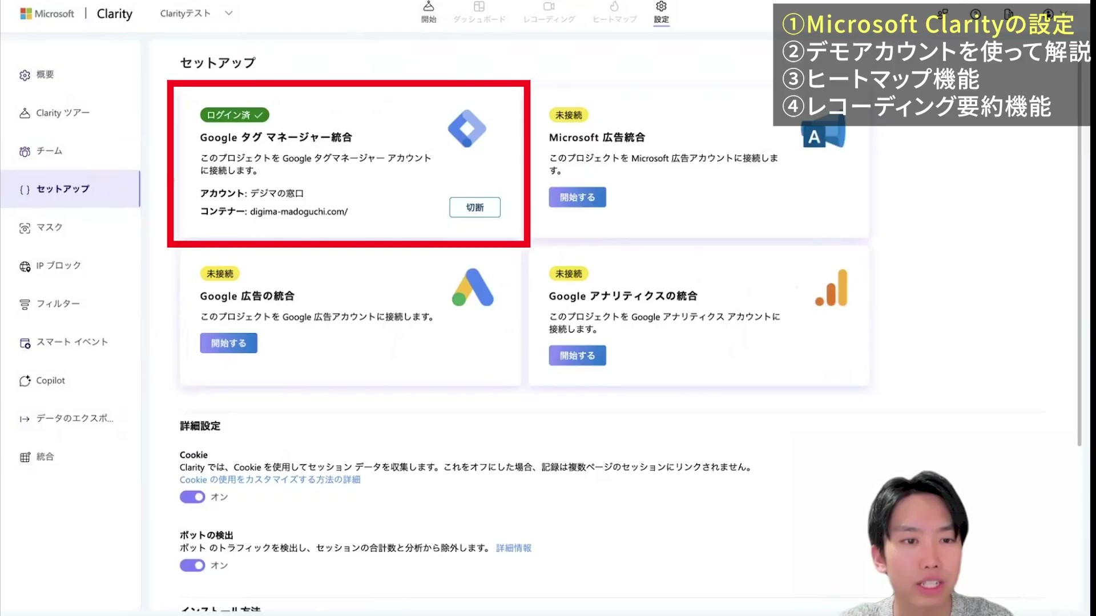This screenshot has width=1096, height=616.
Task: Open チーム settings page
Action: click(71, 151)
